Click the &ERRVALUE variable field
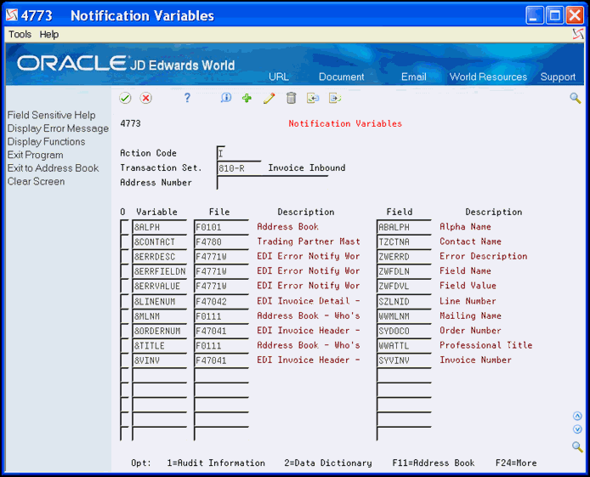590x477 pixels. coord(160,286)
